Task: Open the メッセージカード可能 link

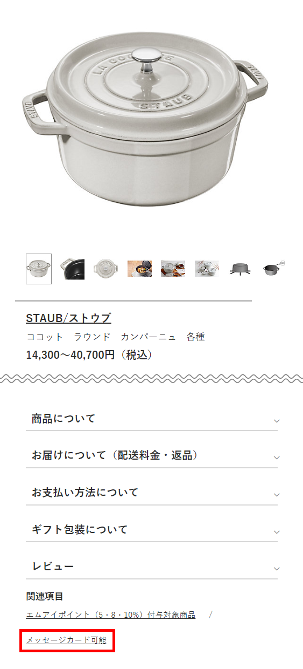Action: 66,640
